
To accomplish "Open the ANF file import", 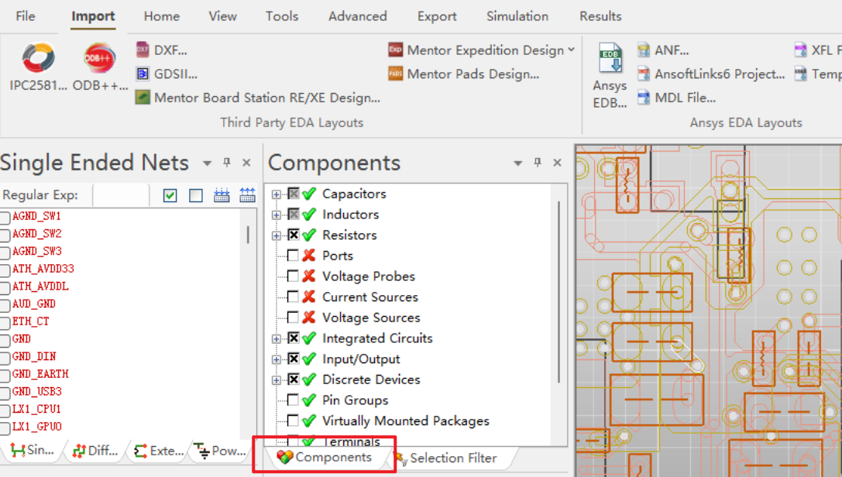I will tap(663, 50).
